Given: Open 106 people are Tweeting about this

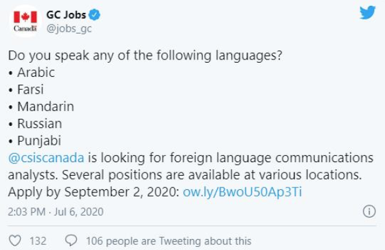Looking at the screenshot, I should 169,241.
